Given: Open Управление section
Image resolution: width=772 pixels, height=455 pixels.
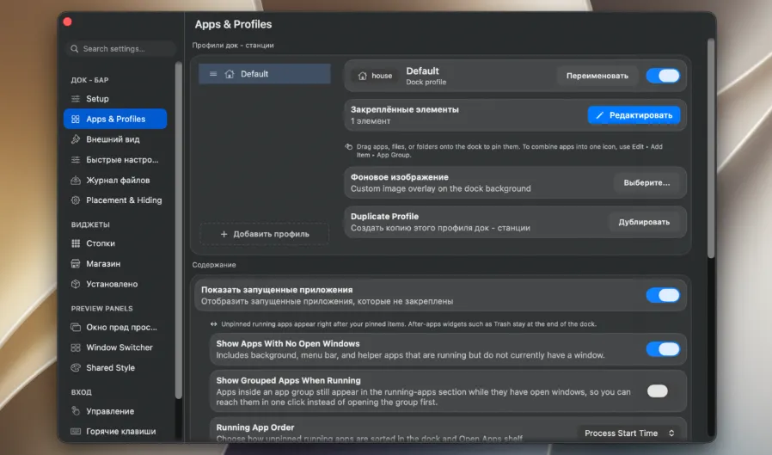Looking at the screenshot, I should click(x=115, y=410).
